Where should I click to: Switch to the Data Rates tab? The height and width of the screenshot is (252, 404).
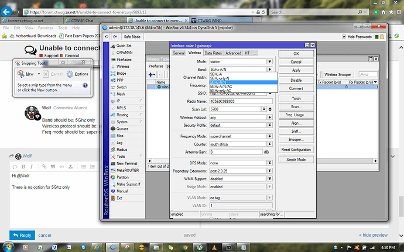coord(213,53)
